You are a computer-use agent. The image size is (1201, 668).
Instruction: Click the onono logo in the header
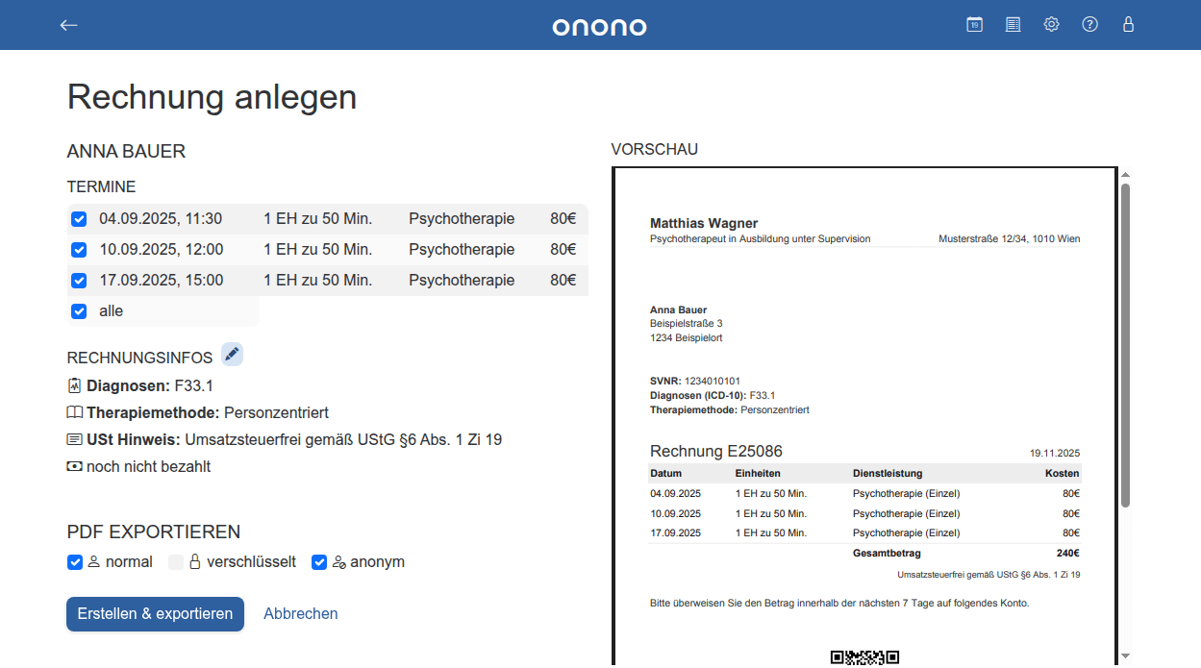(x=599, y=26)
